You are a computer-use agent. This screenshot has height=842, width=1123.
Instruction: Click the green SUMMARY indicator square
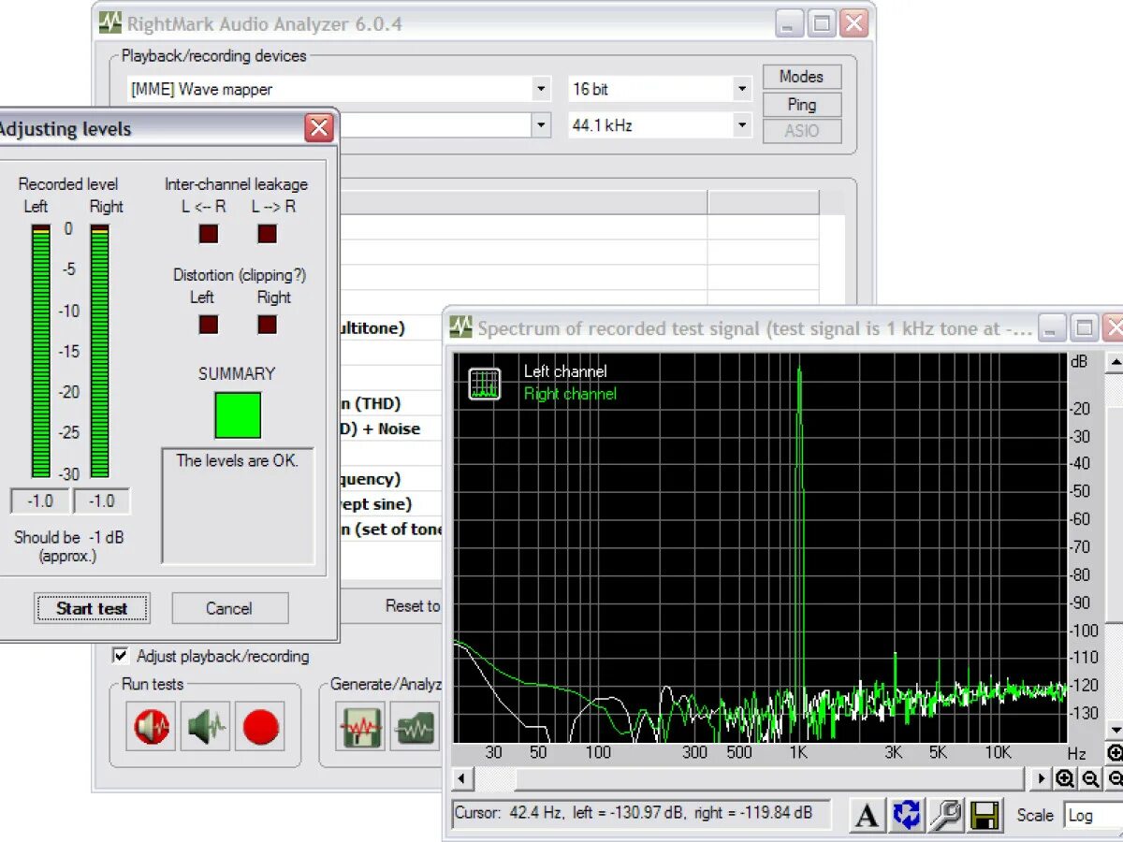tap(238, 414)
